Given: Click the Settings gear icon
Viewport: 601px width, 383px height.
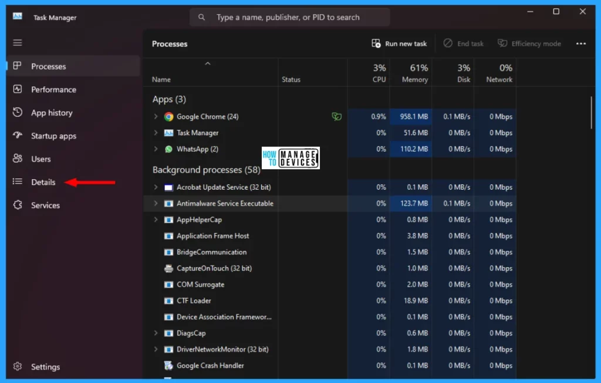Looking at the screenshot, I should (x=17, y=367).
